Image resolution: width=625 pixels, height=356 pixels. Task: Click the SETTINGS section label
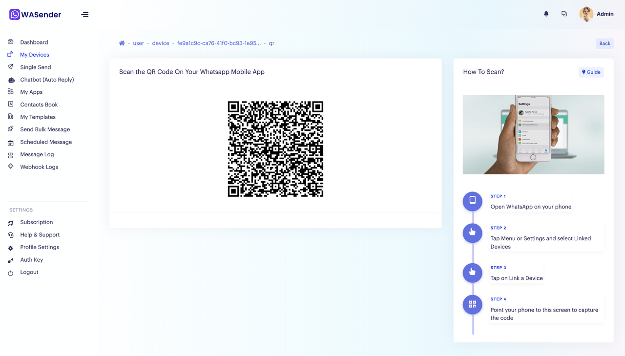tap(21, 210)
